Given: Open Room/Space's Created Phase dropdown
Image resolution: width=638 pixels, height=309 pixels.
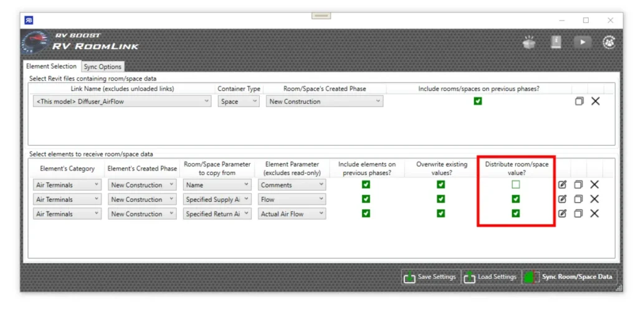Looking at the screenshot, I should (325, 102).
